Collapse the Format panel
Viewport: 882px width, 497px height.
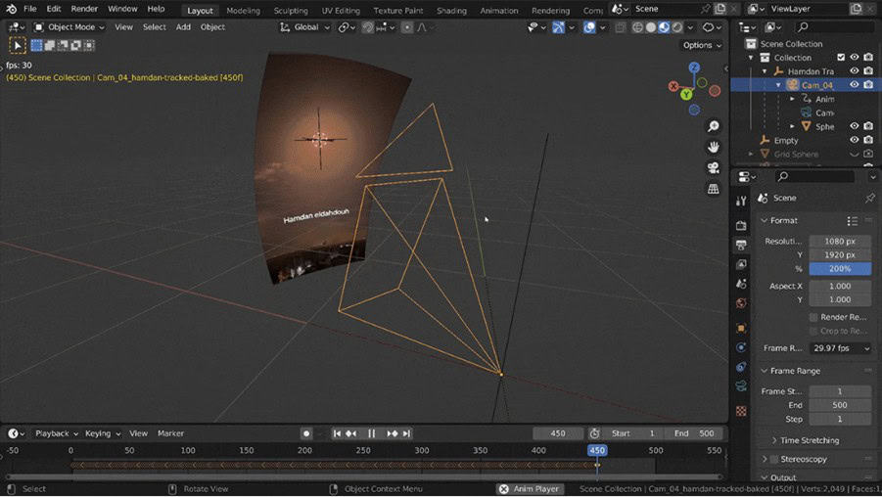tap(765, 221)
